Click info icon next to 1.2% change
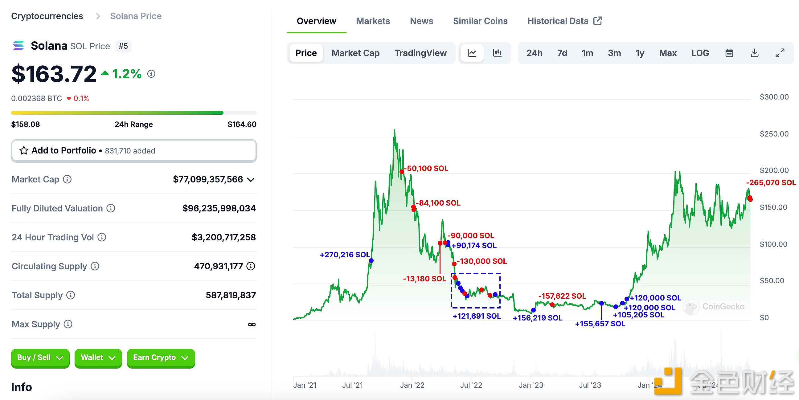Image resolution: width=799 pixels, height=400 pixels. point(151,74)
